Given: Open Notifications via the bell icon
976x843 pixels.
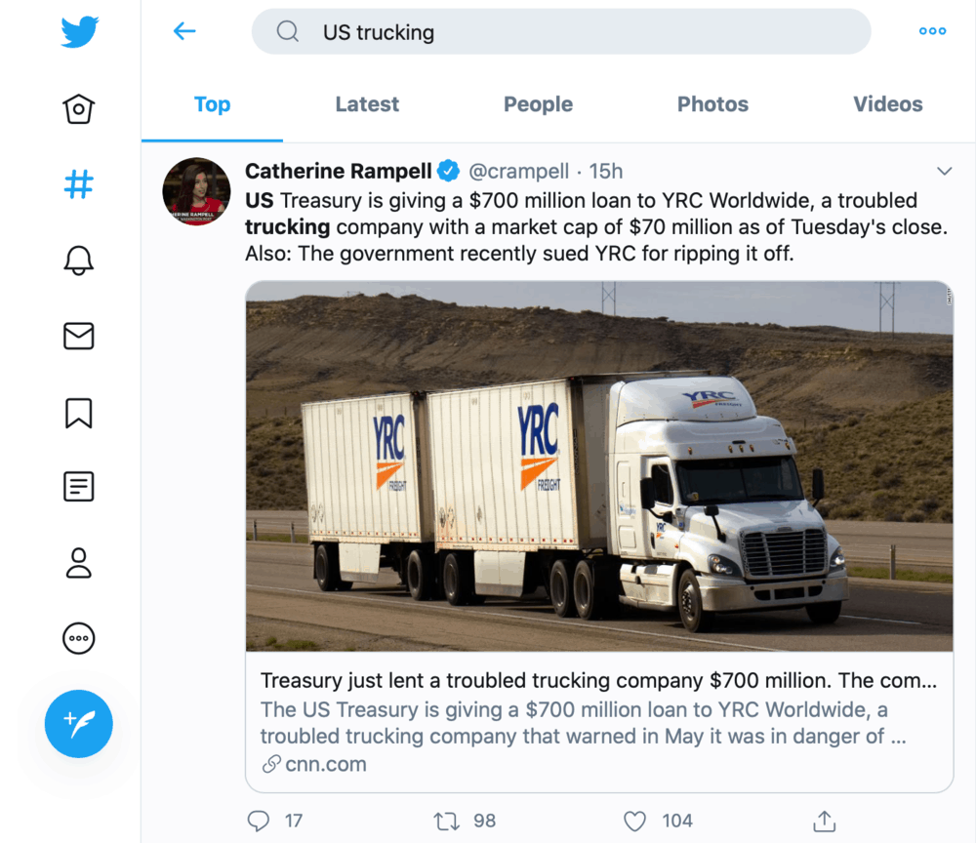Looking at the screenshot, I should [x=78, y=261].
